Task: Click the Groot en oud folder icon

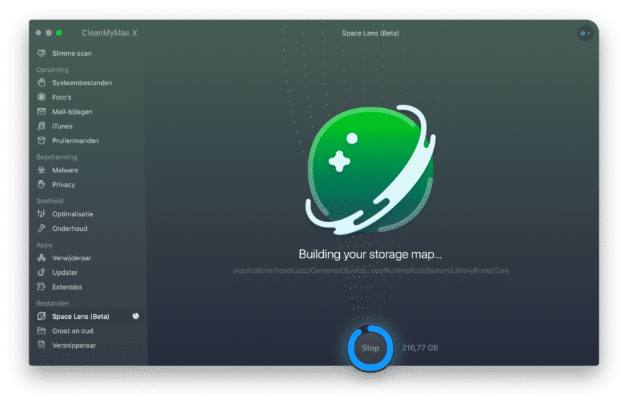Action: coord(41,331)
